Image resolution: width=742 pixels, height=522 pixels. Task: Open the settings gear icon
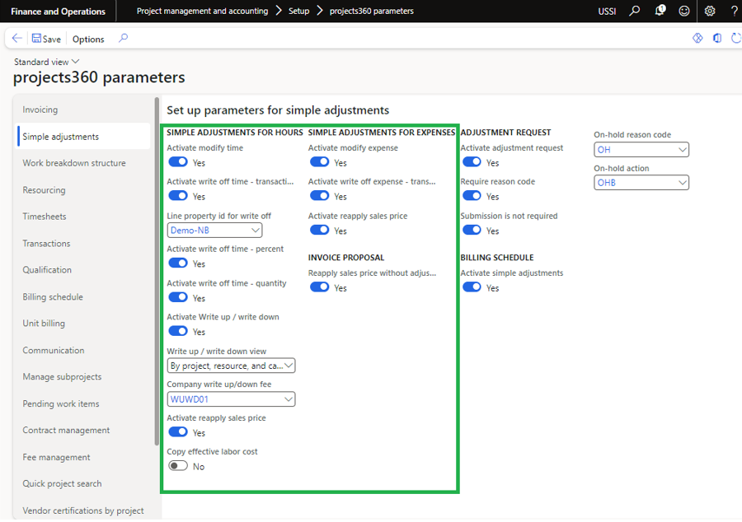(710, 12)
